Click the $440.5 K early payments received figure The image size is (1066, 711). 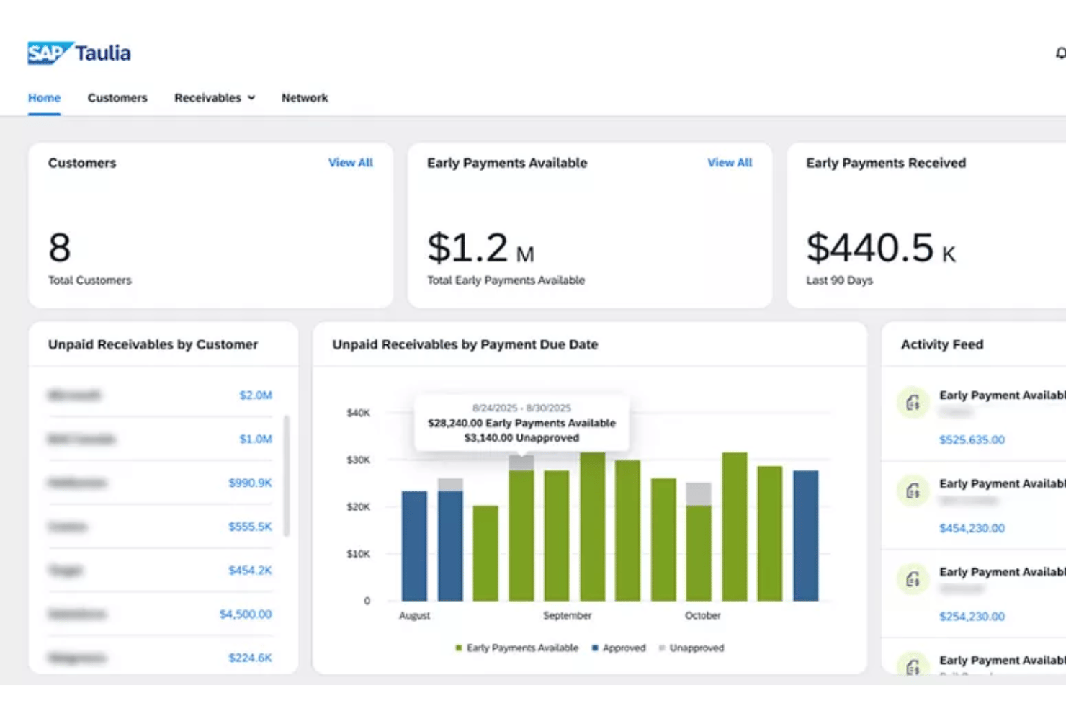click(x=881, y=248)
